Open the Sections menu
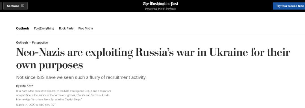 15,6
